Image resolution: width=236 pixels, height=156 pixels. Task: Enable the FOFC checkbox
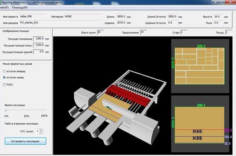(4, 84)
